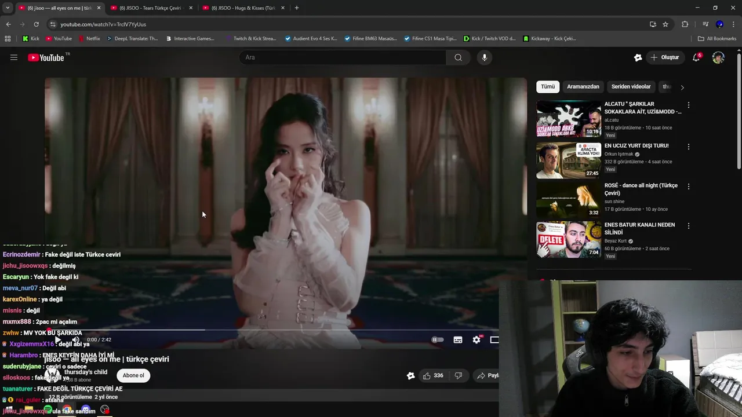Screen dimensions: 742x417
Task: Open Spotify from the taskbar
Action: tap(48, 409)
